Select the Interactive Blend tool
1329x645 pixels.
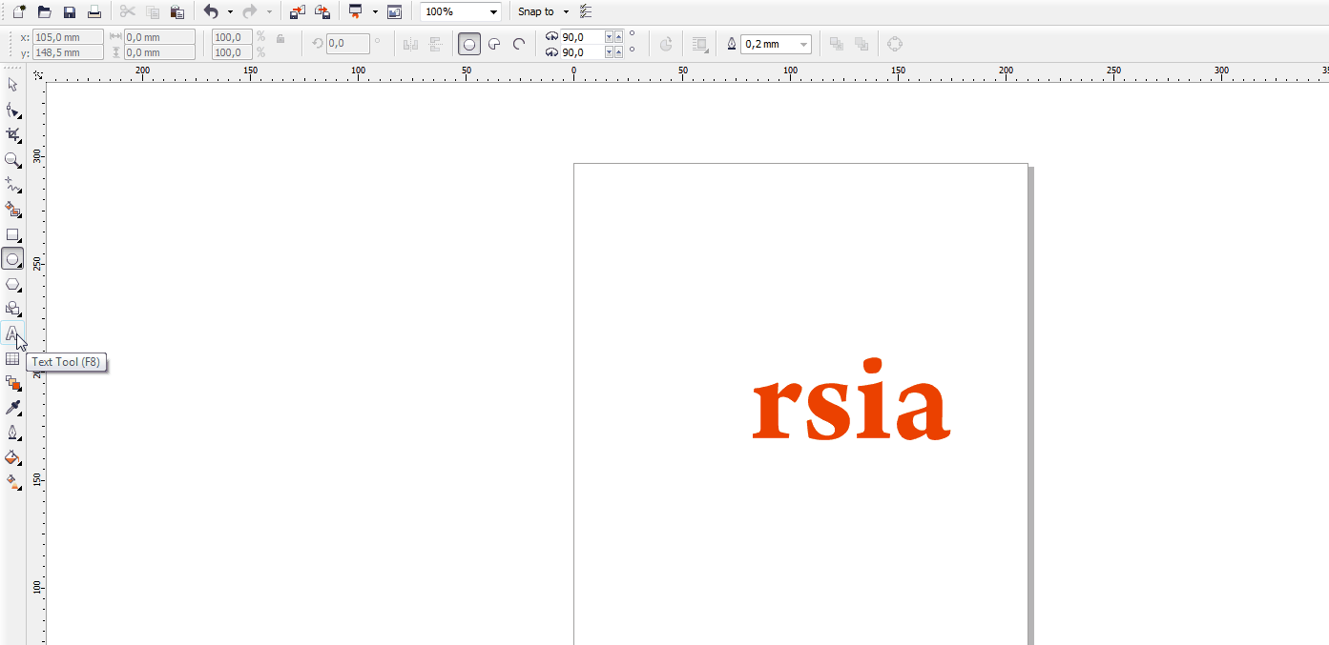(x=12, y=383)
